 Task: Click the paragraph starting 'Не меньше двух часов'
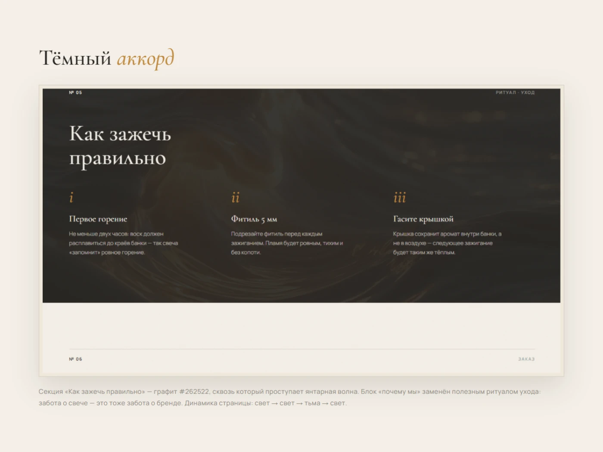coord(124,243)
